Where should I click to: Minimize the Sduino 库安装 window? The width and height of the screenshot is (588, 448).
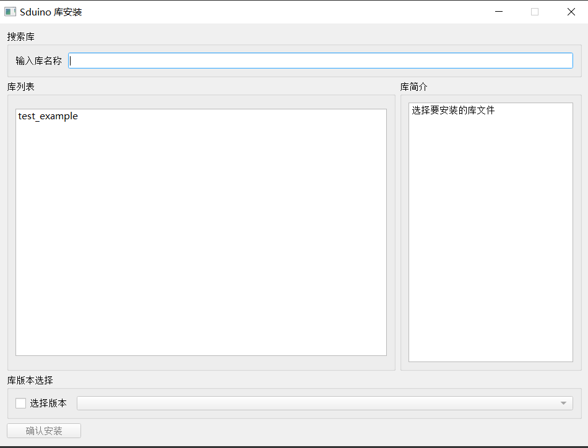499,12
